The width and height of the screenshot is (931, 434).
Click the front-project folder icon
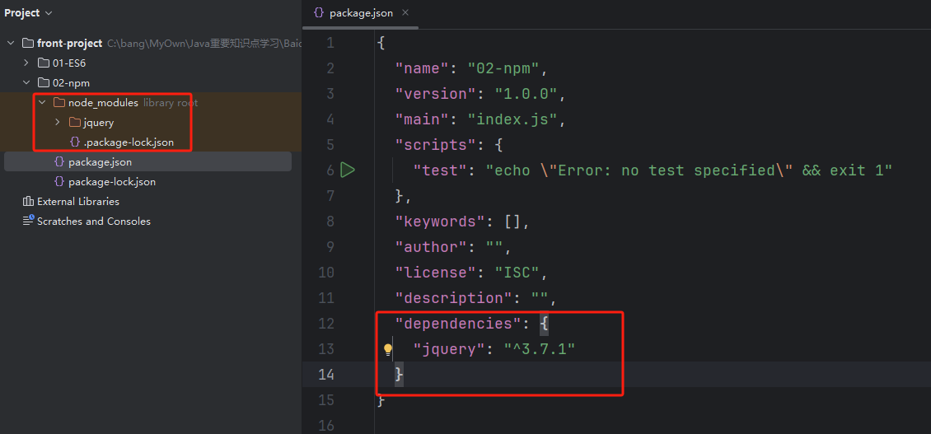click(27, 44)
